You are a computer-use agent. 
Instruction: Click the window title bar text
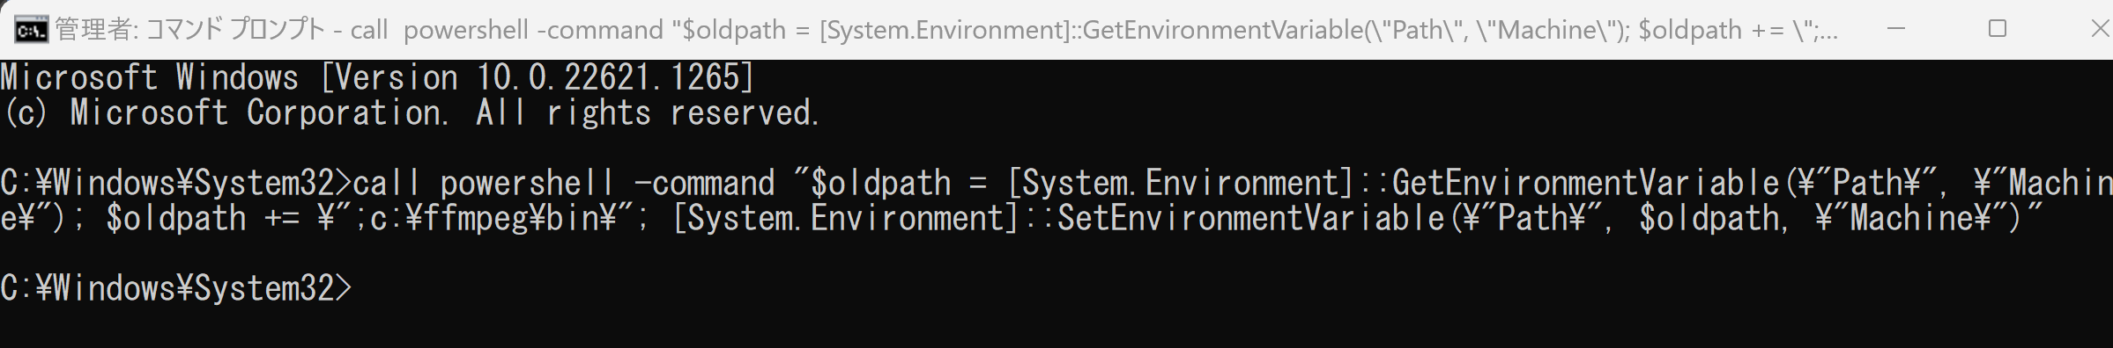point(947,30)
